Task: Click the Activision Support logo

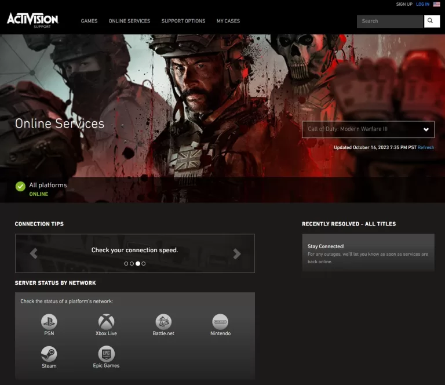Action: point(32,20)
